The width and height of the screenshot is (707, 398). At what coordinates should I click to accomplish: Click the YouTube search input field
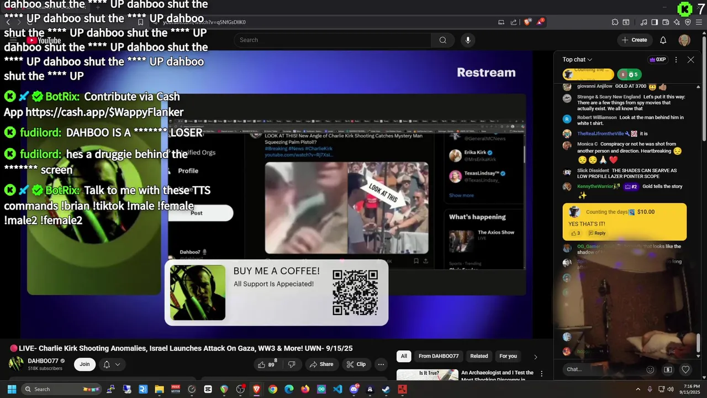(333, 40)
